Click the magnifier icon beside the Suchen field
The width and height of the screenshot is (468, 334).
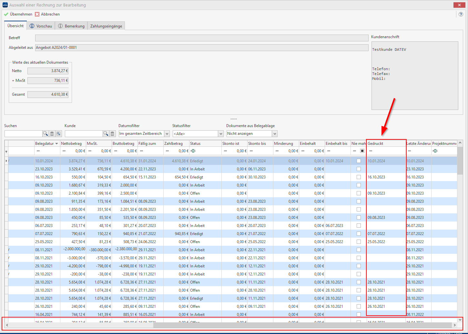45,134
